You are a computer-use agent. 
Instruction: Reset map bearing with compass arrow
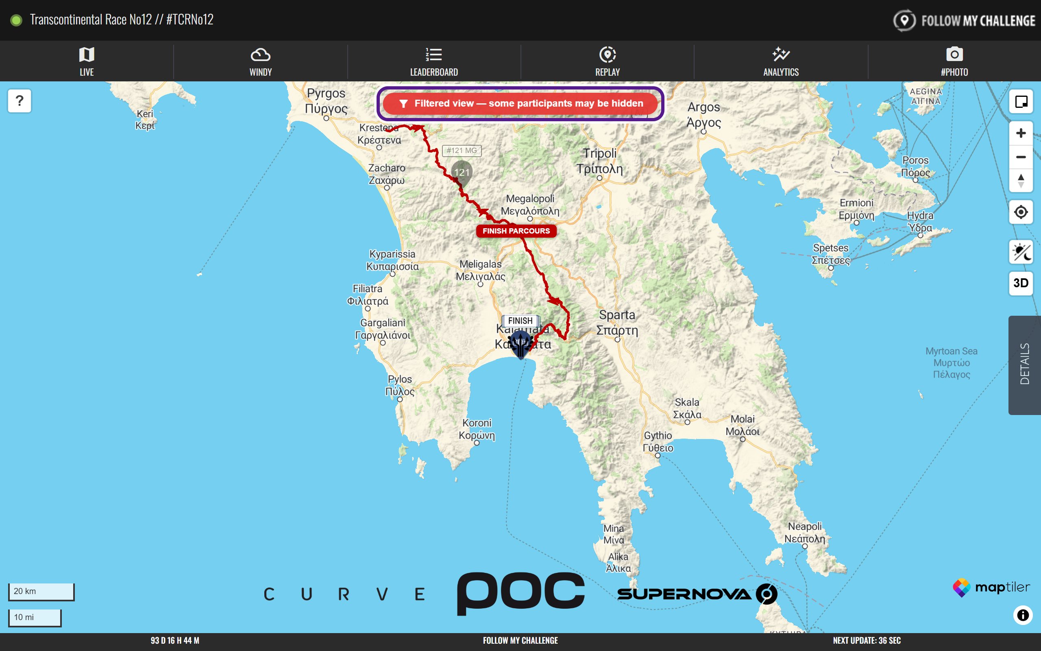[1021, 180]
